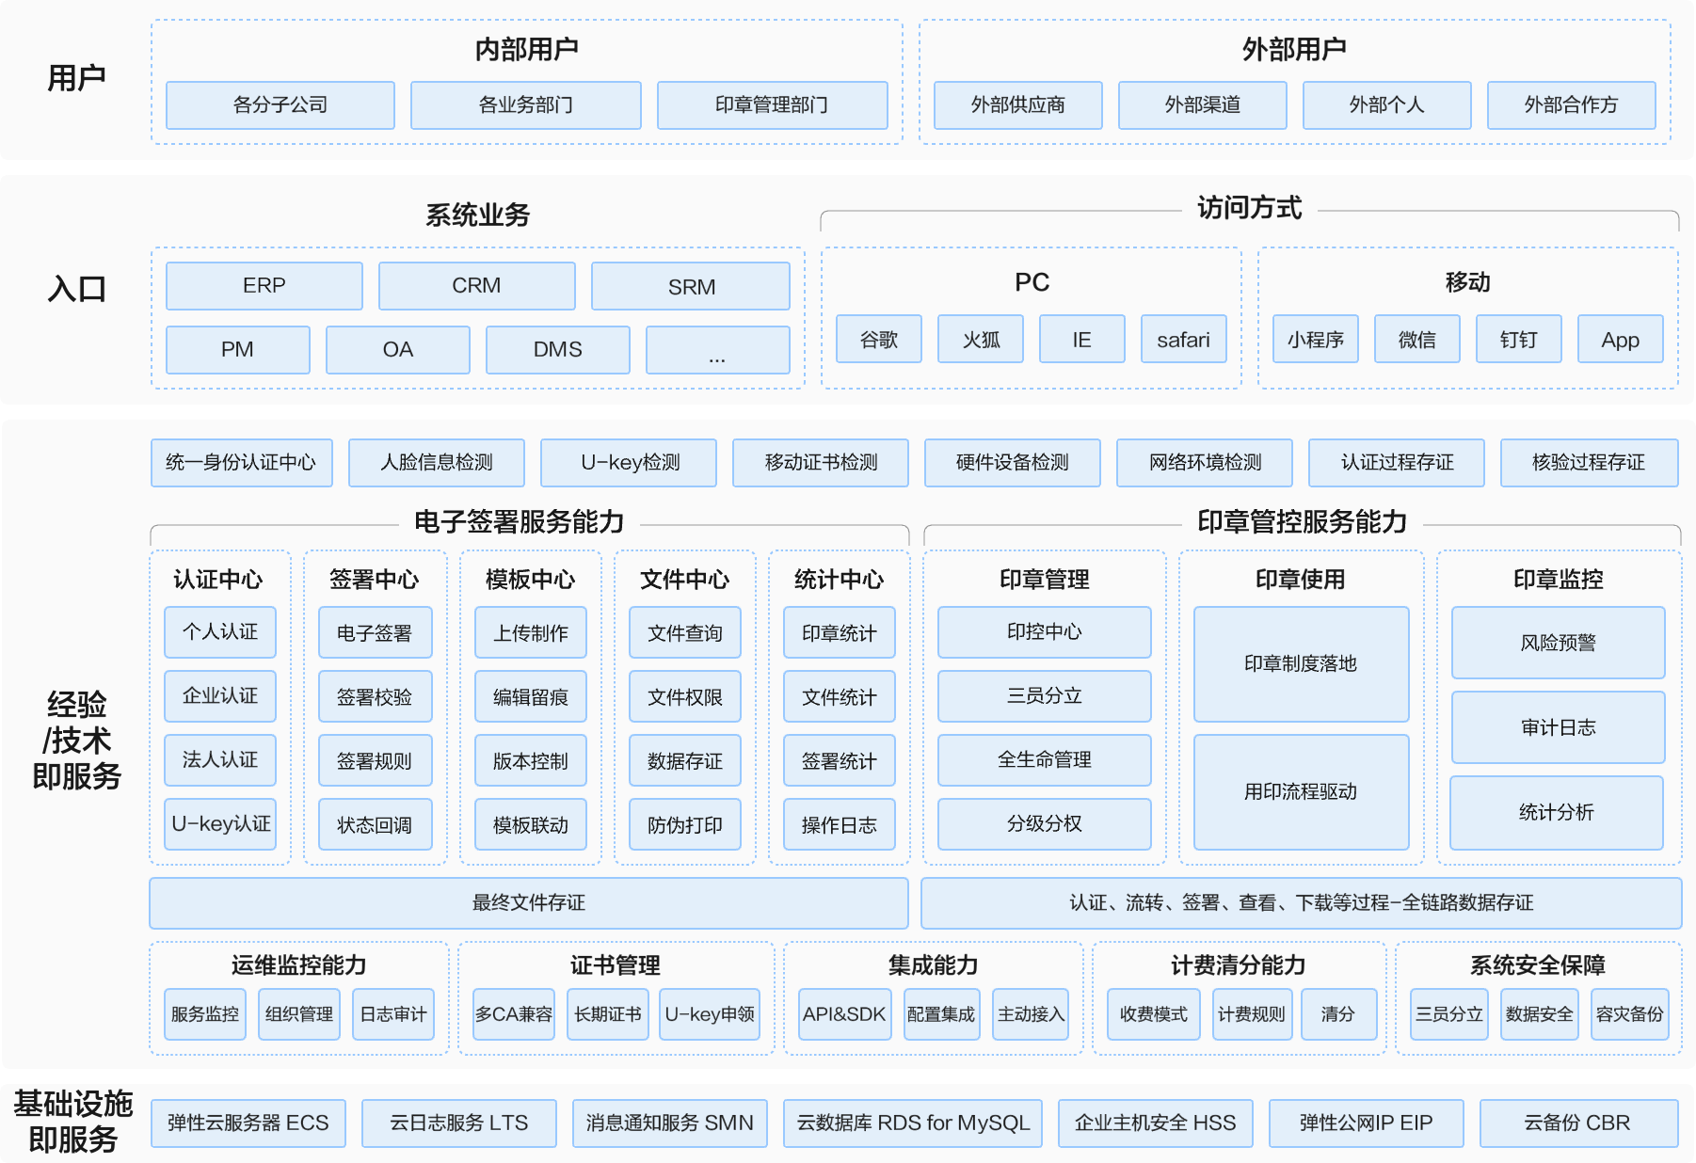
Task: Click 印章统计 under 统计中心
Action: tap(840, 632)
